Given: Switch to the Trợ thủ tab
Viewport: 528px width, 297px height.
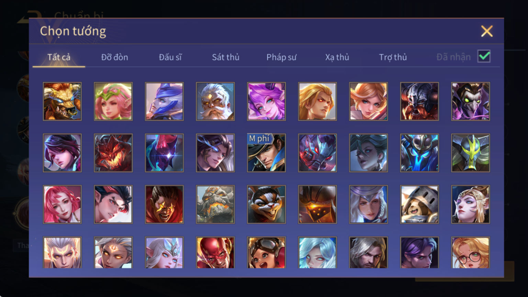Looking at the screenshot, I should tap(393, 57).
